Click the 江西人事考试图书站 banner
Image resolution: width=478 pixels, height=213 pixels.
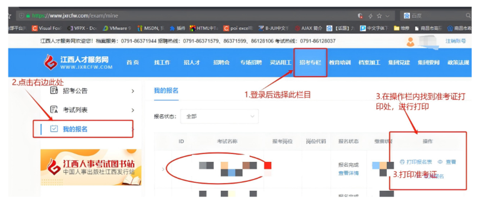[x=91, y=167]
